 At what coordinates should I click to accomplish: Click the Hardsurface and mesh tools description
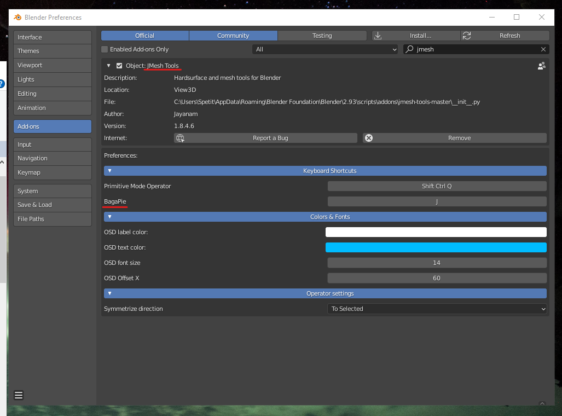227,78
